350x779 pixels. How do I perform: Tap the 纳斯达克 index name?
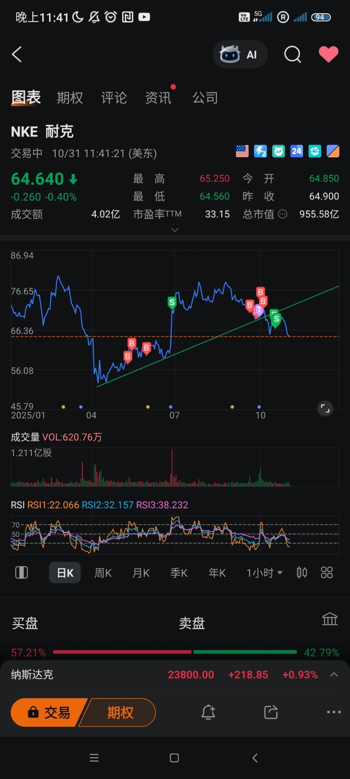point(32,674)
